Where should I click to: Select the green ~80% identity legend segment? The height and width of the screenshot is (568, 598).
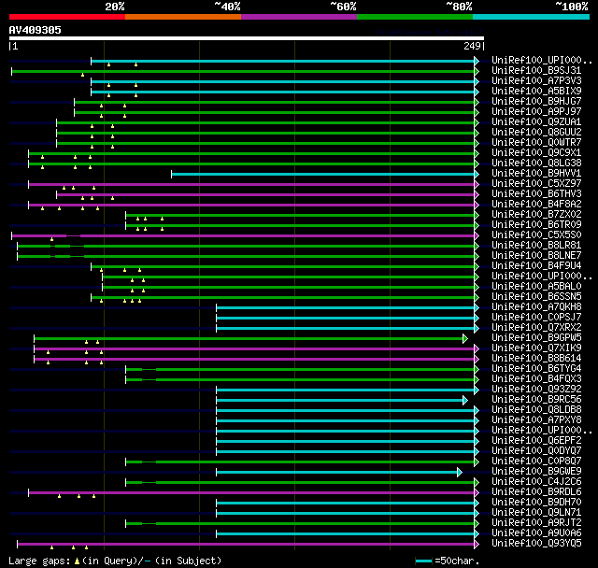click(x=414, y=17)
